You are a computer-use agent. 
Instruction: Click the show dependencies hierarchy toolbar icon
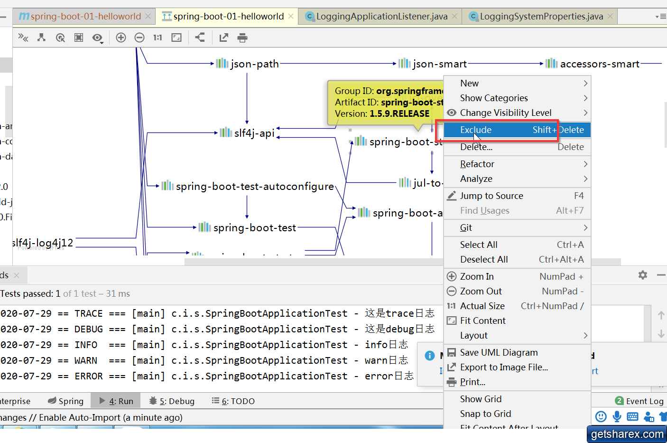coord(42,38)
